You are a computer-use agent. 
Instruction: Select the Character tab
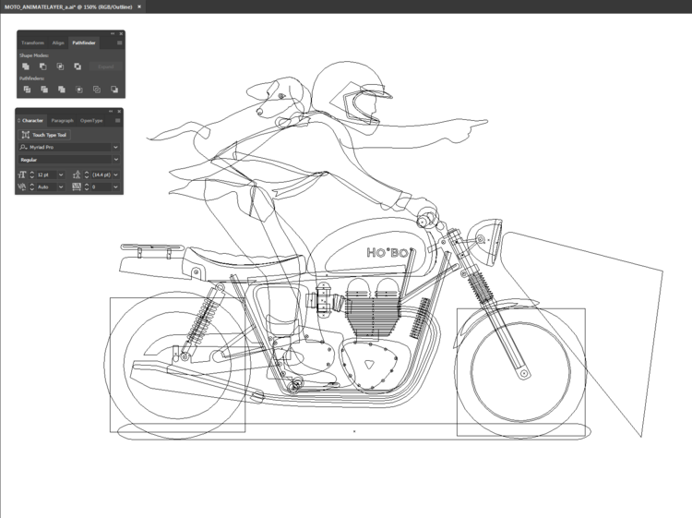pyautogui.click(x=32, y=121)
